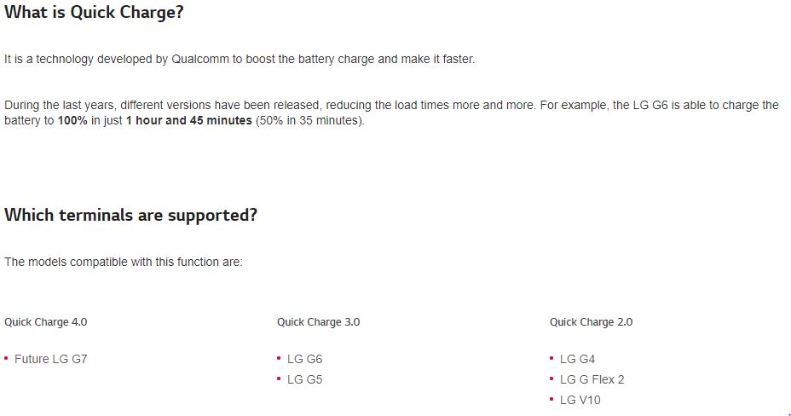791x416 pixels.
Task: Select the LG G Flex 2 list item
Action: click(x=592, y=379)
